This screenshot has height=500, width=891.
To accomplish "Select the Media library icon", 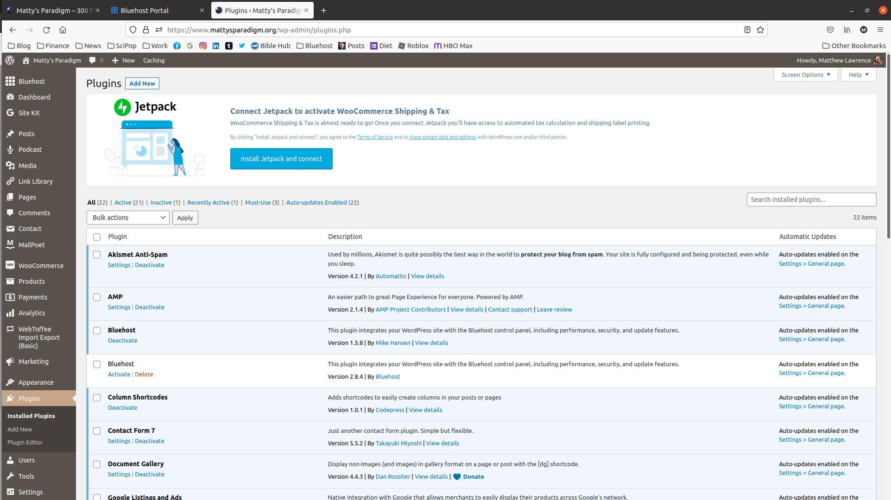I will coord(11,165).
